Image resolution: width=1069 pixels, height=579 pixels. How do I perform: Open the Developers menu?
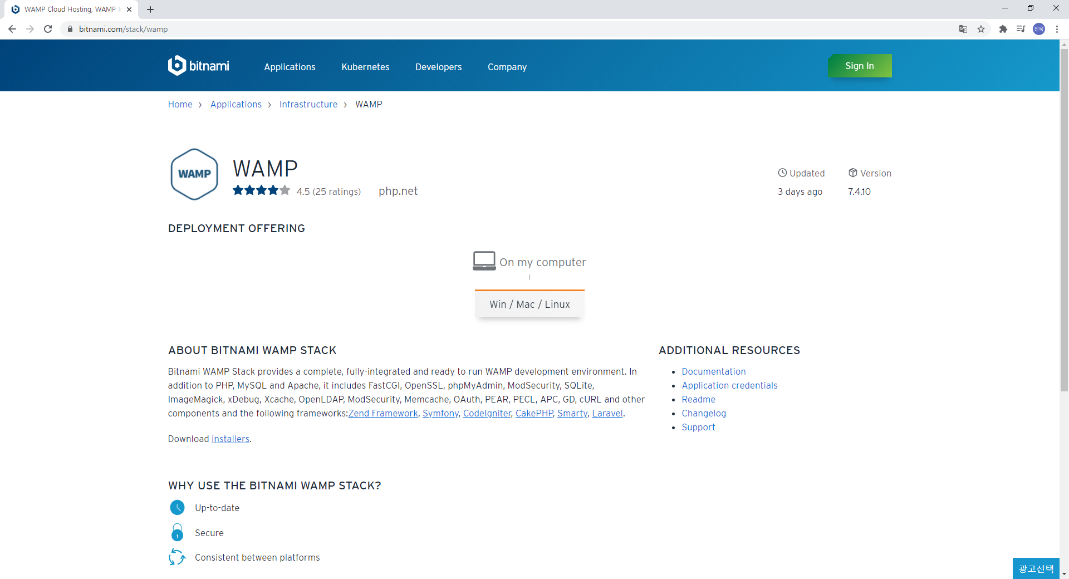(438, 67)
